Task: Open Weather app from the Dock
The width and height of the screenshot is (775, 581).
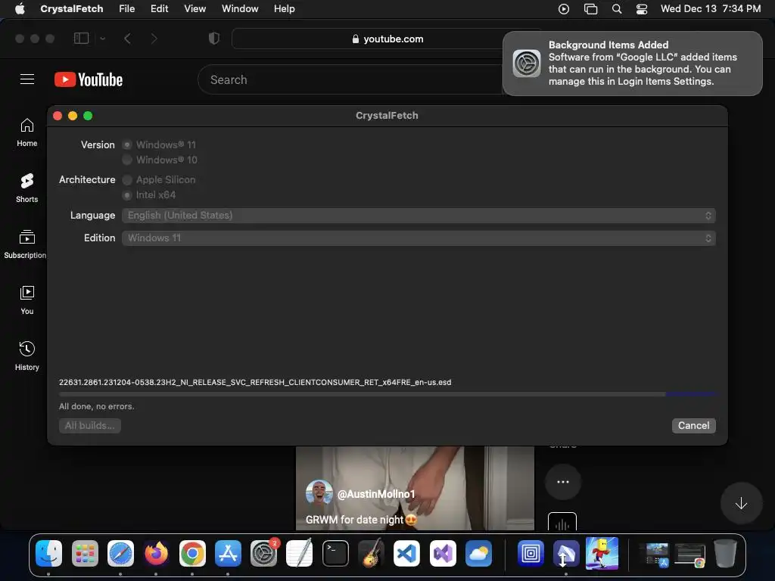Action: pyautogui.click(x=478, y=553)
